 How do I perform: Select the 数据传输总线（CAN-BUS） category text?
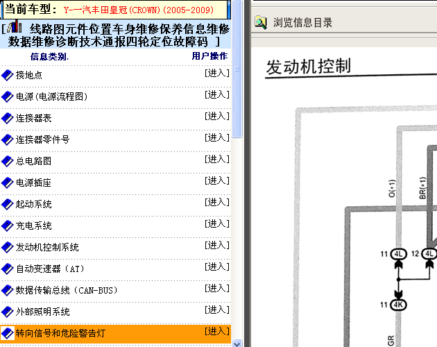[x=67, y=290]
